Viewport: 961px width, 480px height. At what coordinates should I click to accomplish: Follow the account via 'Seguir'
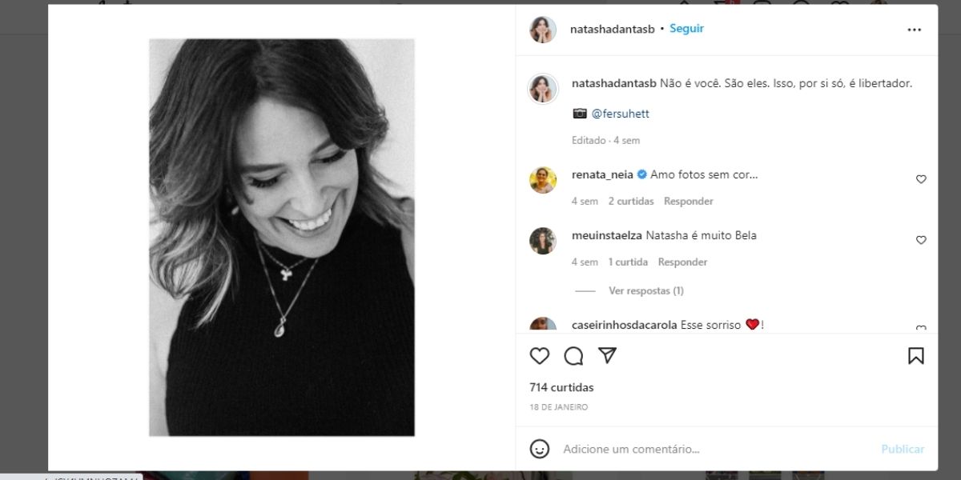[686, 27]
